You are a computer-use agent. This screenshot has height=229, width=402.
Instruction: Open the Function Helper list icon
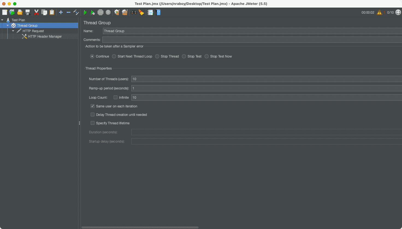(150, 12)
